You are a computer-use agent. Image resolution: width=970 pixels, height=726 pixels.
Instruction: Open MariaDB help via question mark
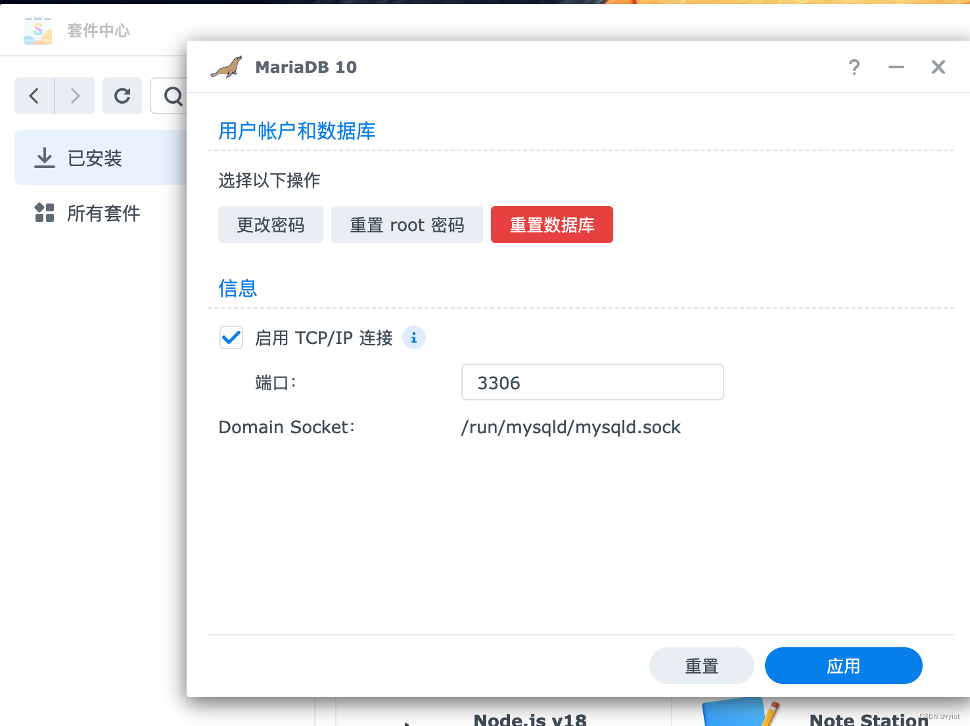[x=854, y=67]
